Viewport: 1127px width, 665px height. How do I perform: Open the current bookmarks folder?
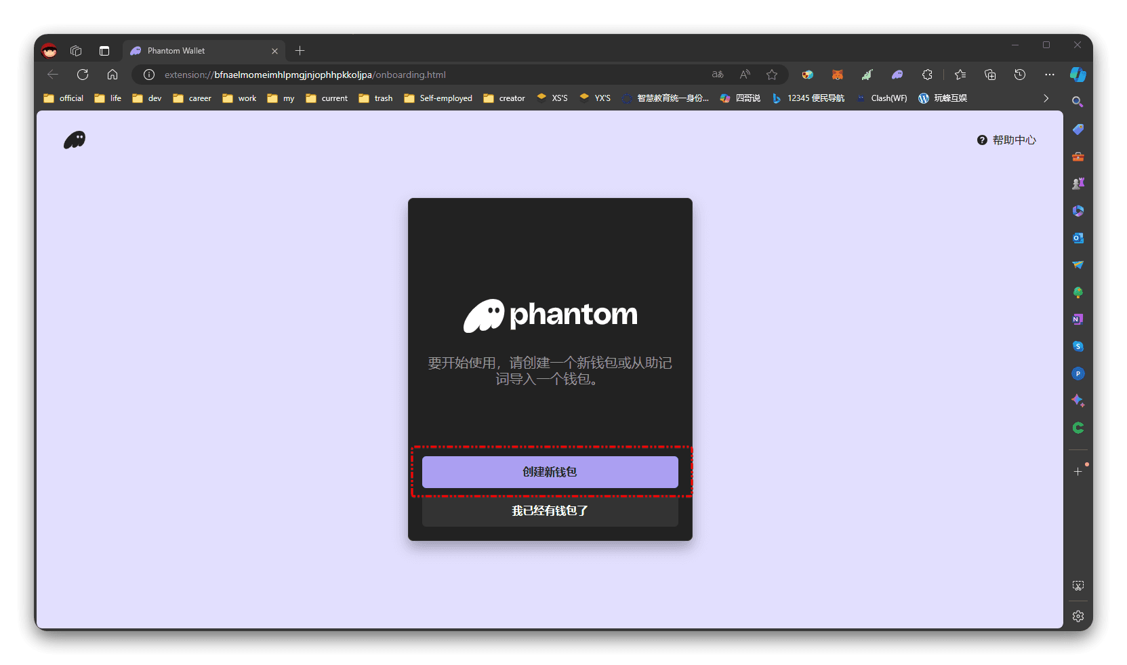coord(327,98)
